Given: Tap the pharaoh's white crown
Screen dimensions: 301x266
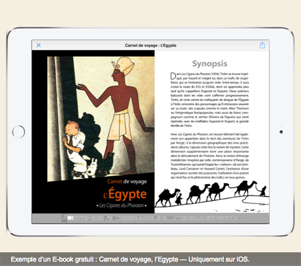Looking at the screenshot, I should point(125,64).
